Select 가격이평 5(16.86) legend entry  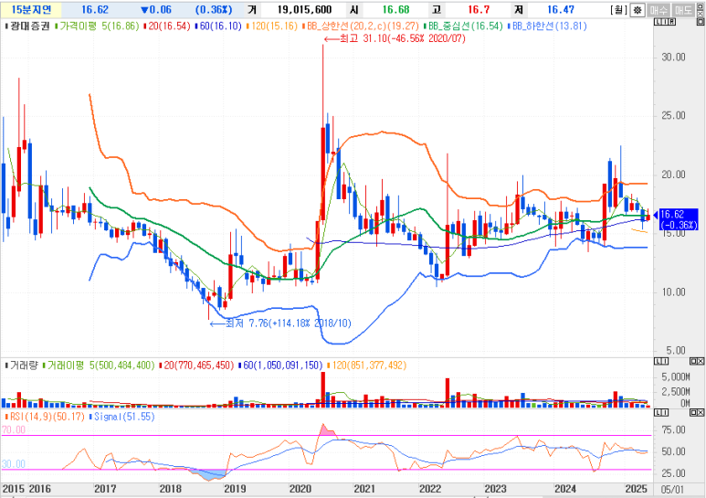tap(97, 26)
